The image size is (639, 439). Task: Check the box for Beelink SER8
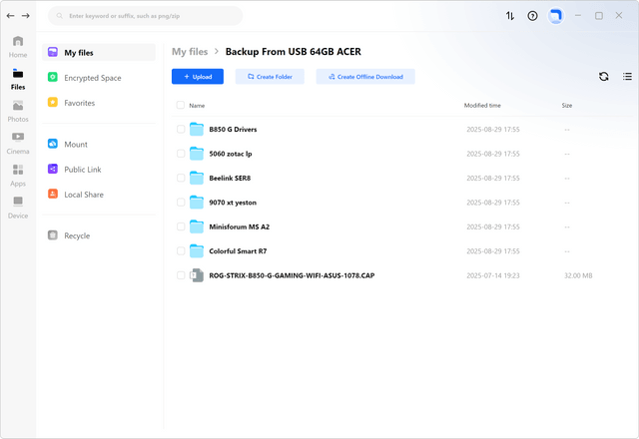[181, 178]
